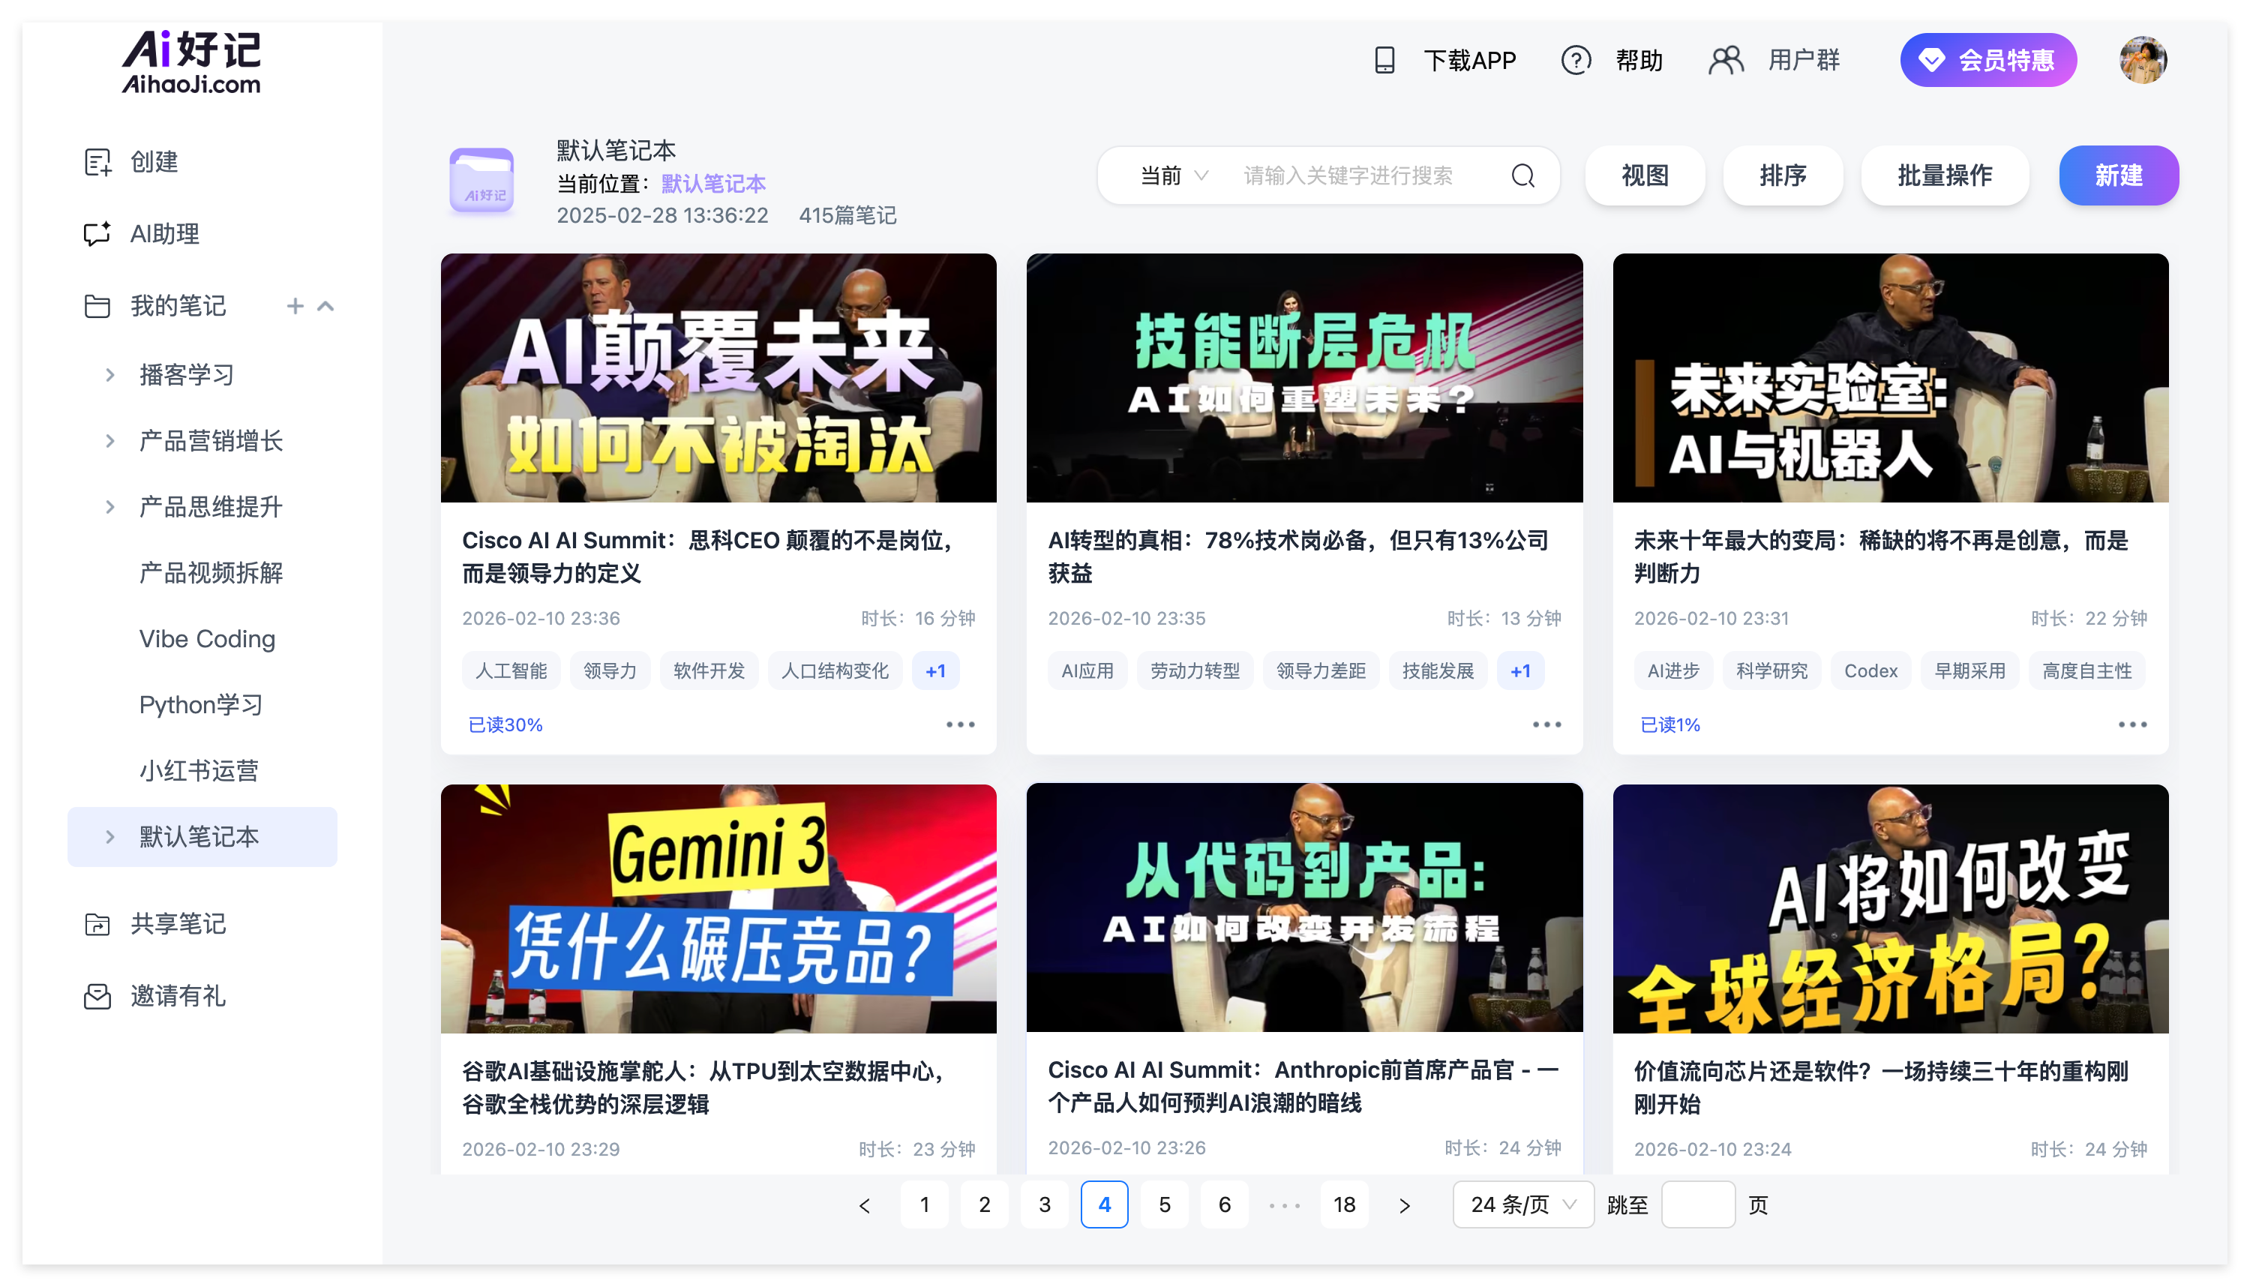Open the 当前 search scope dropdown
The height and width of the screenshot is (1287, 2250).
(x=1174, y=175)
